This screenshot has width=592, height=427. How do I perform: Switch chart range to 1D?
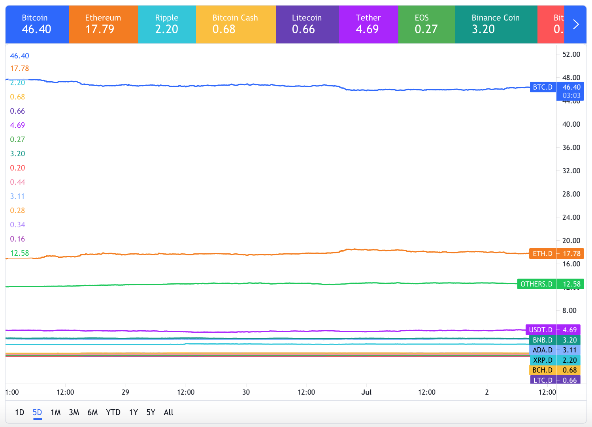click(19, 412)
